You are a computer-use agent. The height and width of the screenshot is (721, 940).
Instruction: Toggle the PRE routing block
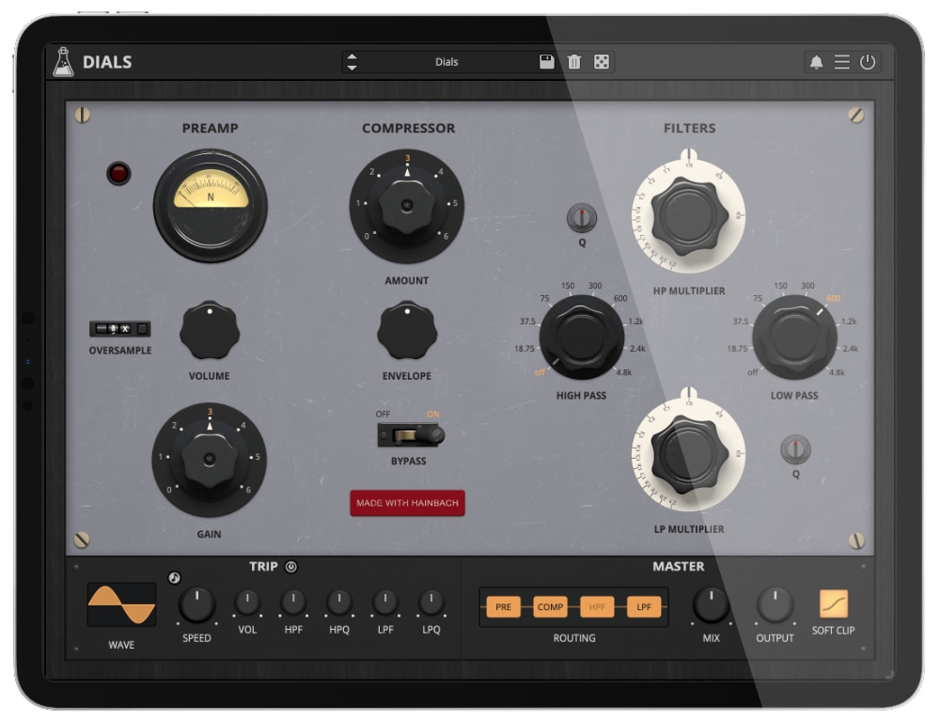tap(503, 607)
